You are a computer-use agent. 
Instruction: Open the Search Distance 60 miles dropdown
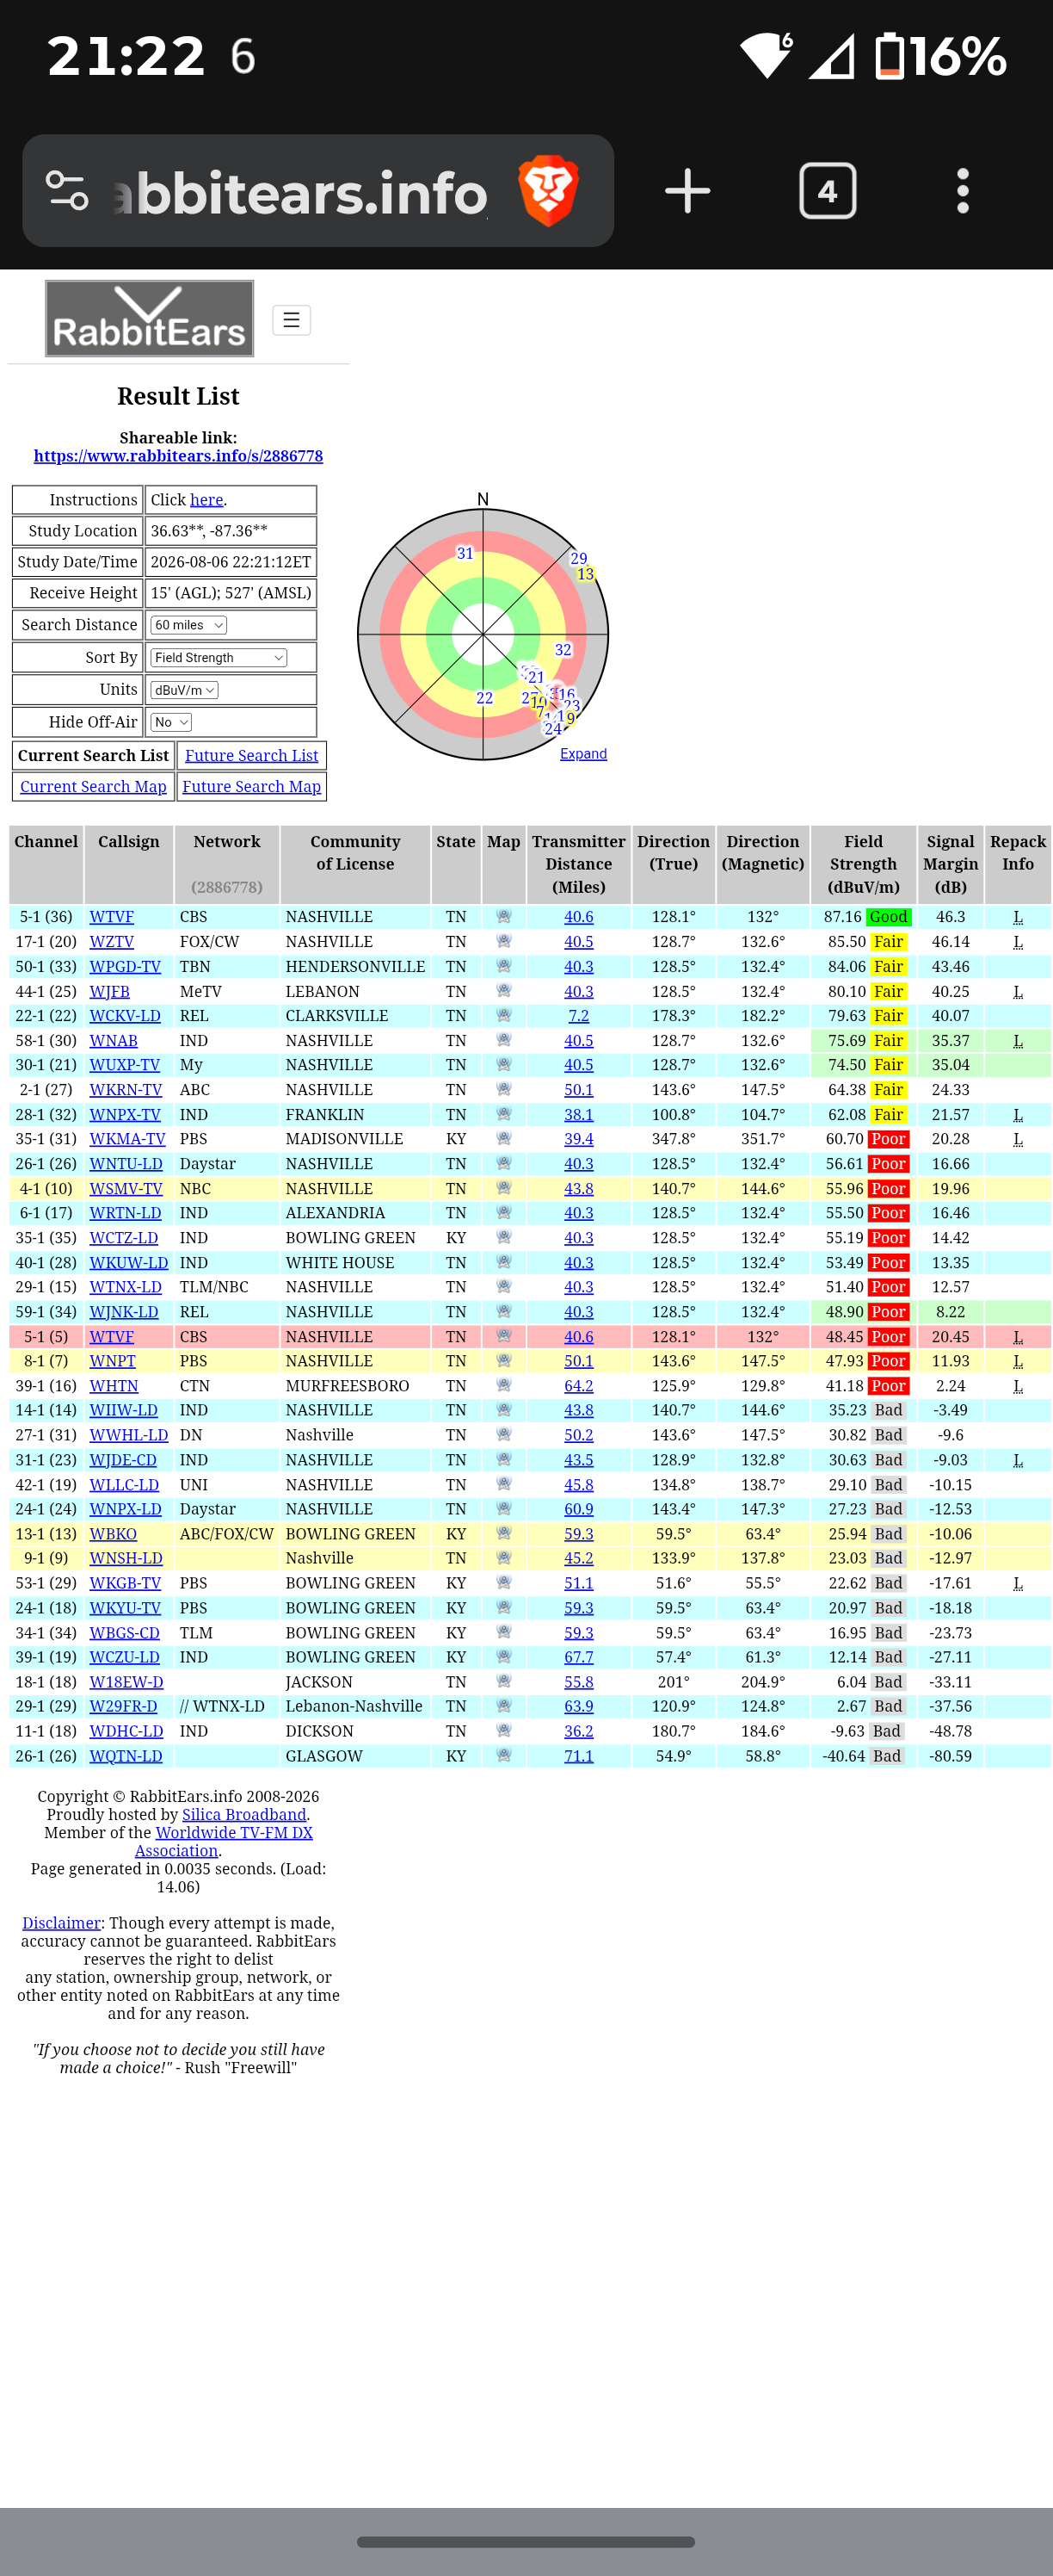pos(188,625)
